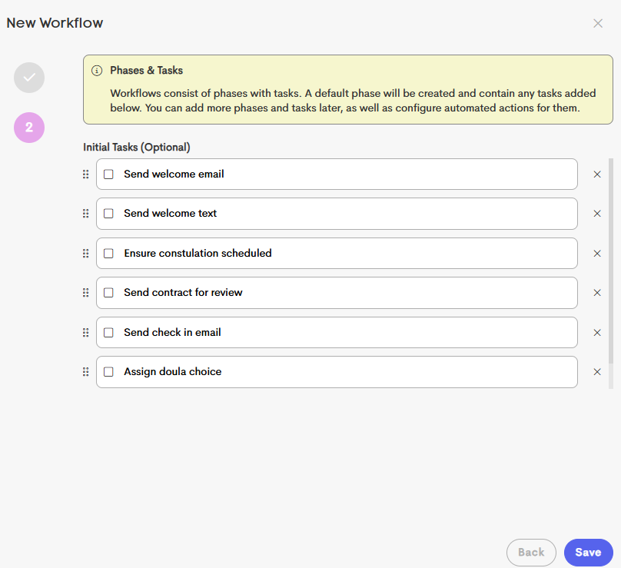Click drag handle for Send contract for review

point(85,293)
